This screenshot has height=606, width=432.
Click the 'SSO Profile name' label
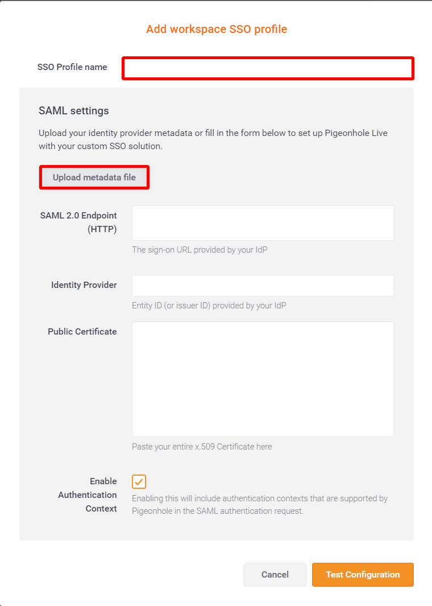pyautogui.click(x=72, y=67)
